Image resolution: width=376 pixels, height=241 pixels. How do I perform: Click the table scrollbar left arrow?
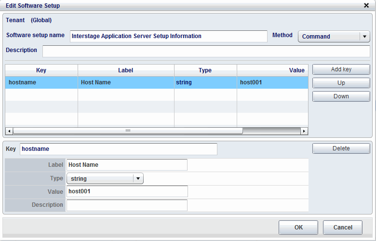pyautogui.click(x=9, y=131)
